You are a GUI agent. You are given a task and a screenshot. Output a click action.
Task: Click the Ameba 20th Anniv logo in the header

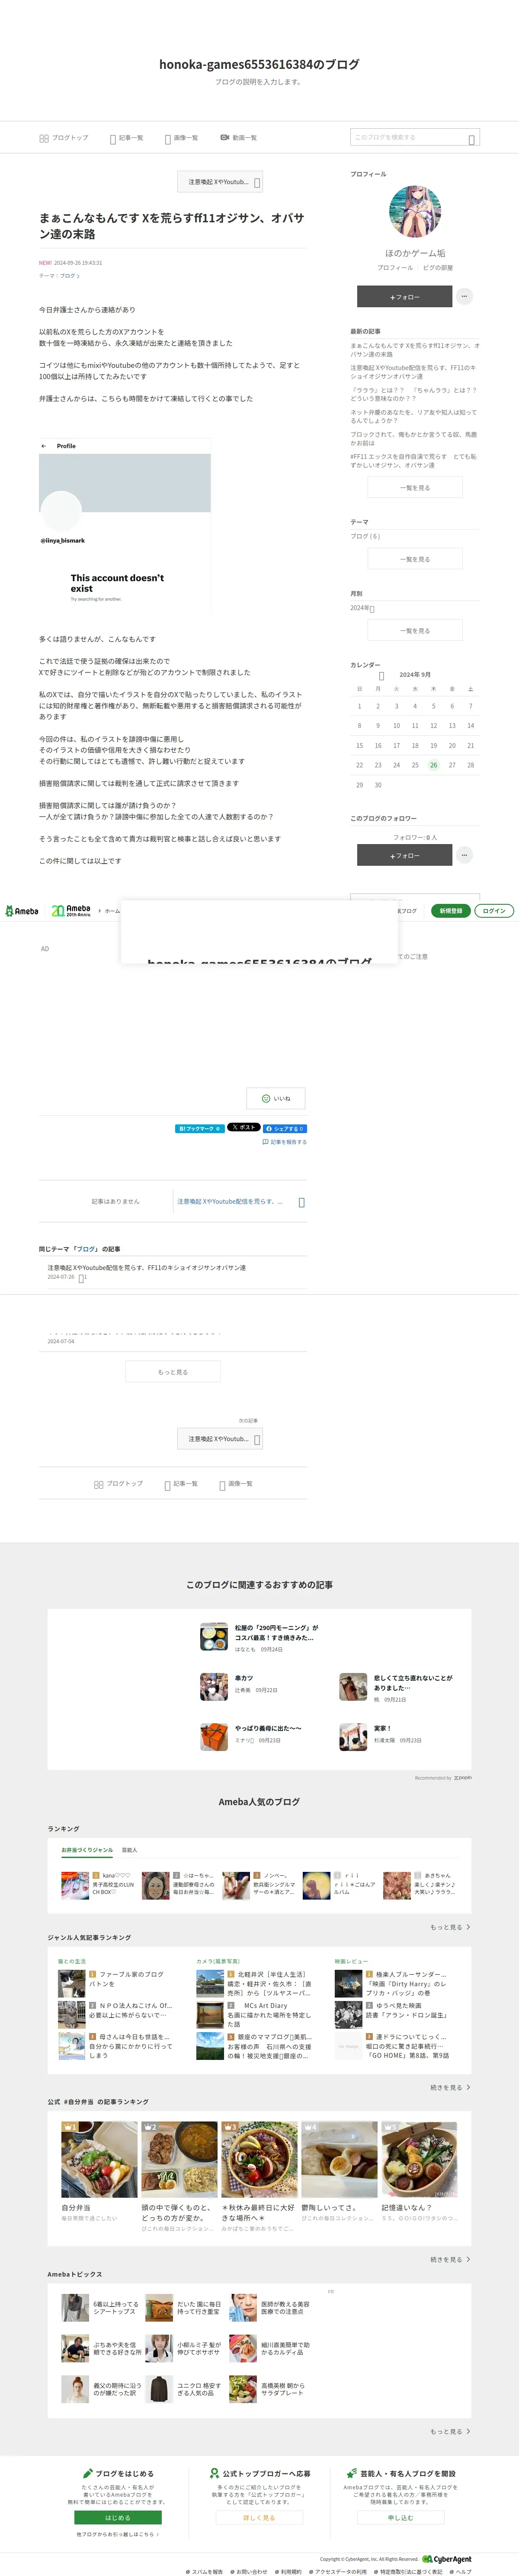pyautogui.click(x=71, y=911)
